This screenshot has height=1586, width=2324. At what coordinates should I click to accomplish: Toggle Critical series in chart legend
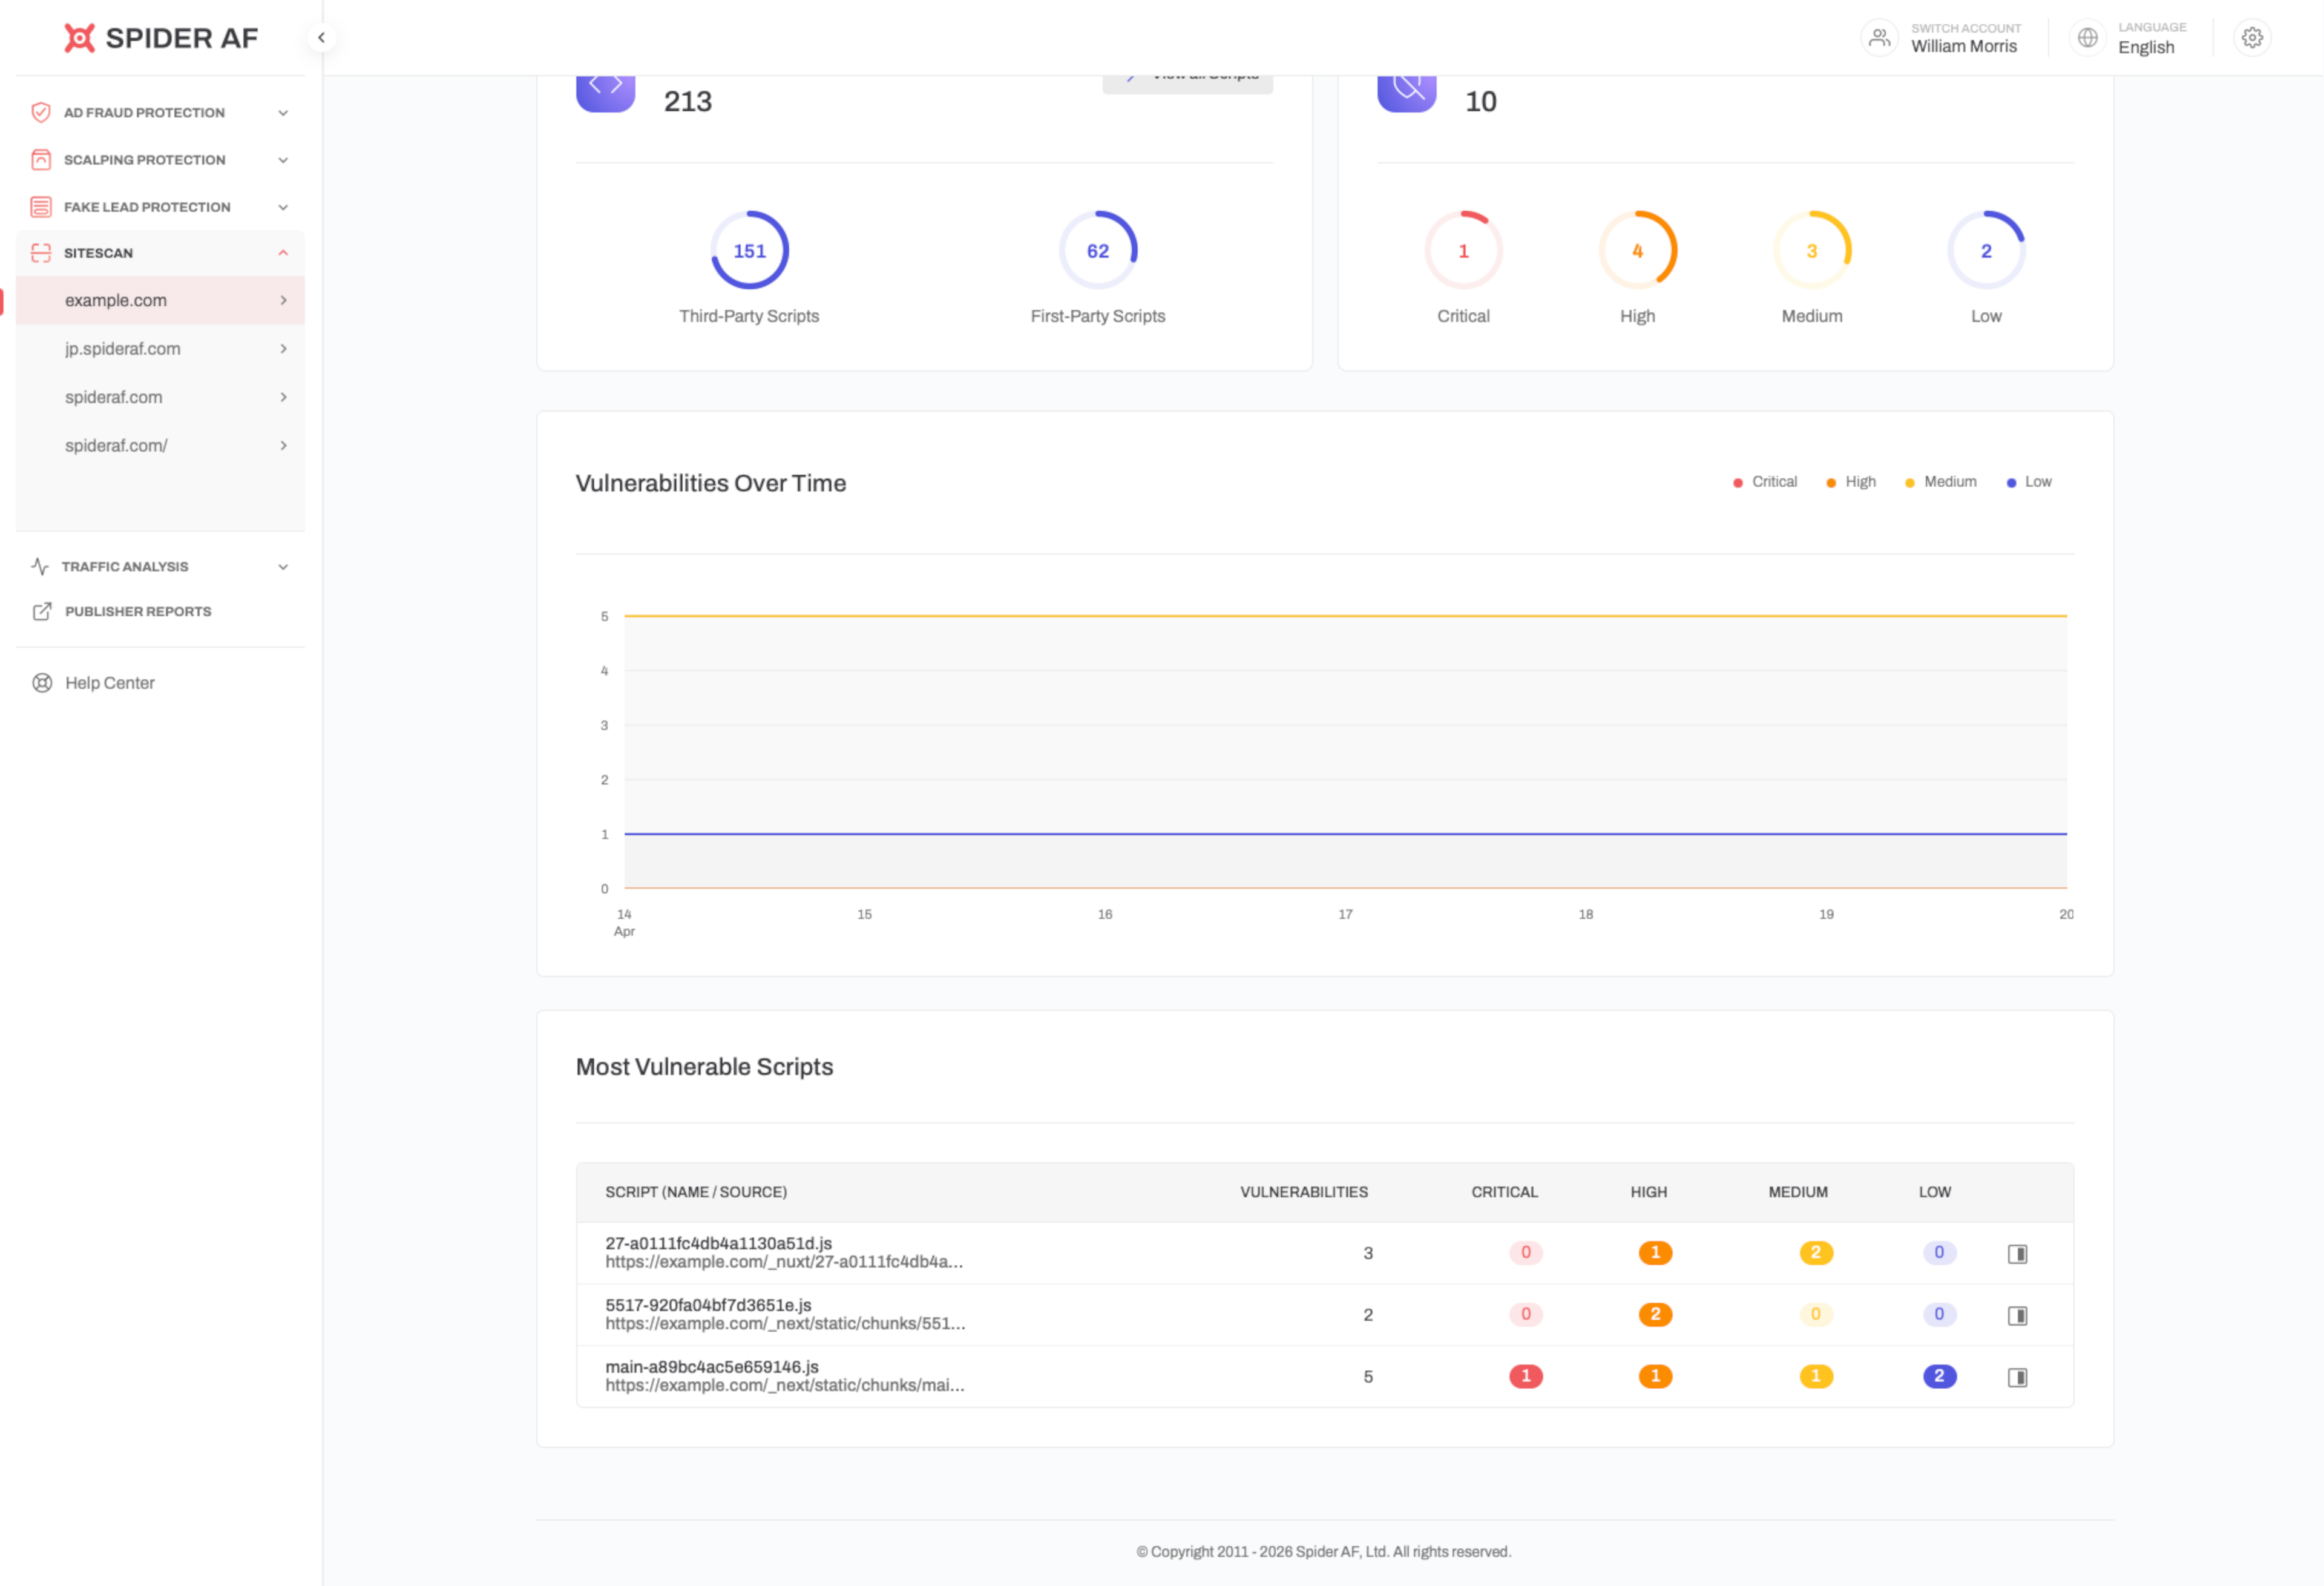tap(1765, 482)
